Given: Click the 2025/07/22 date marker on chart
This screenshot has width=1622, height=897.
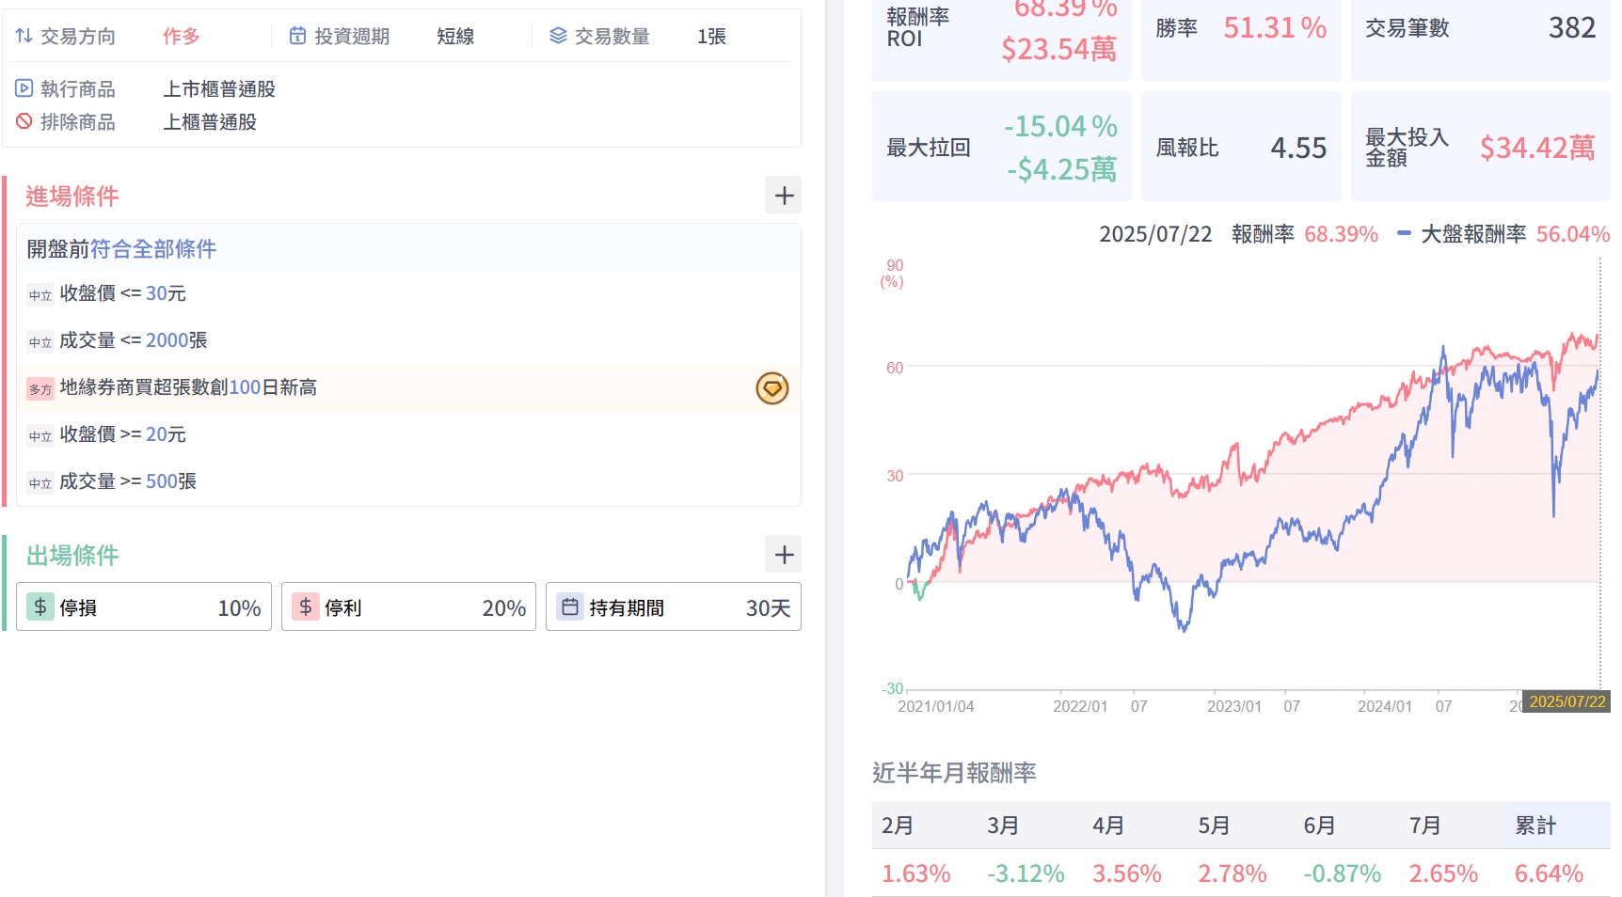Looking at the screenshot, I should click(x=1566, y=701).
